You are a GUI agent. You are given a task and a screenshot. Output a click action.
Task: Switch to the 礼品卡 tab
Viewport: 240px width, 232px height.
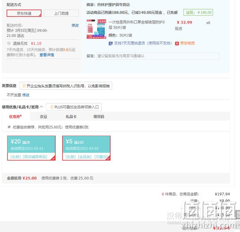point(71,117)
